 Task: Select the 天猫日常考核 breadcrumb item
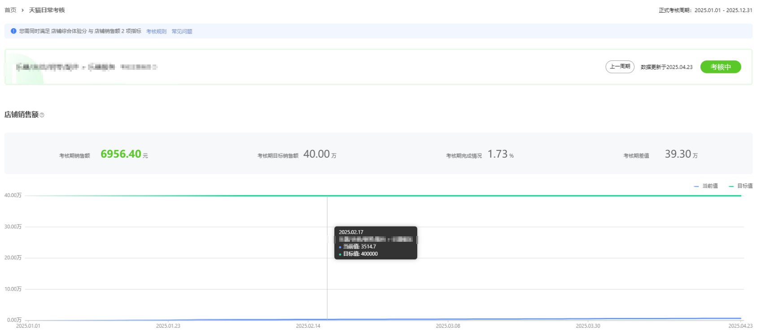coord(47,10)
